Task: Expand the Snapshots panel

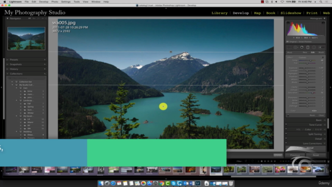Action: [7, 64]
